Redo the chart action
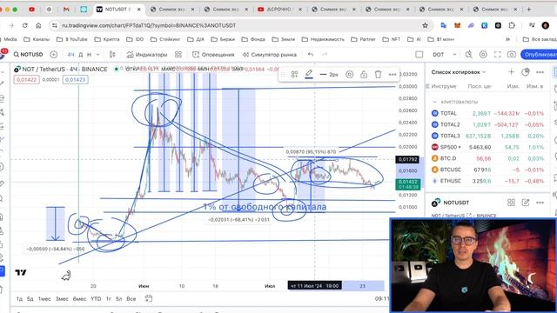 pos(325,54)
